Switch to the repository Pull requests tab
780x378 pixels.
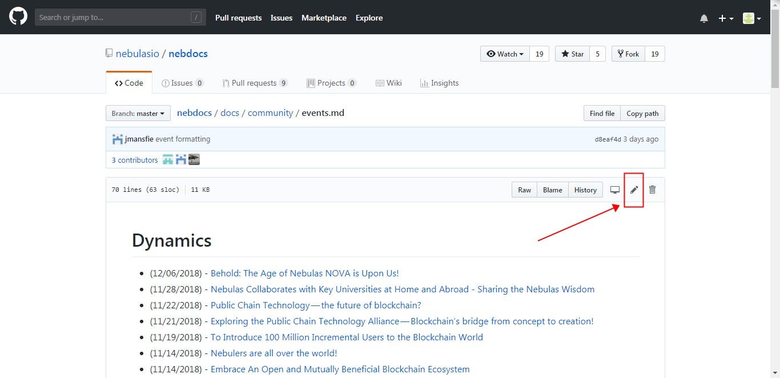(255, 83)
